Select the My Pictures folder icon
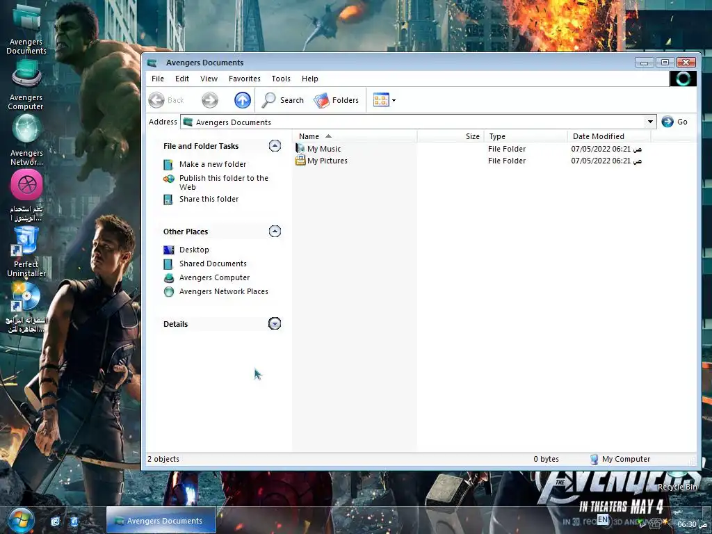Viewport: 712px width, 534px height. (x=300, y=161)
